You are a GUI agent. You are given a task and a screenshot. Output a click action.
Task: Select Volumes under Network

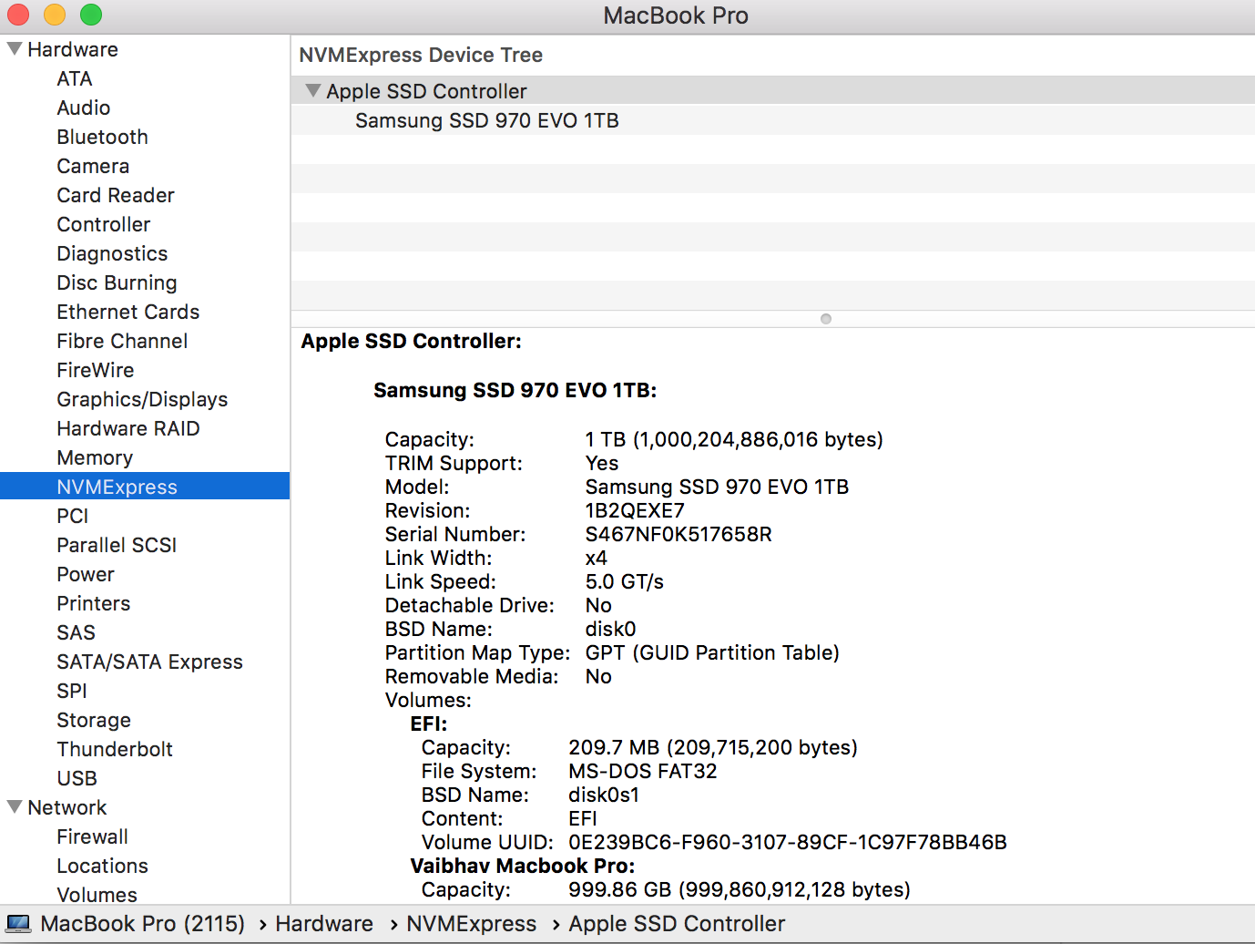pyautogui.click(x=97, y=895)
